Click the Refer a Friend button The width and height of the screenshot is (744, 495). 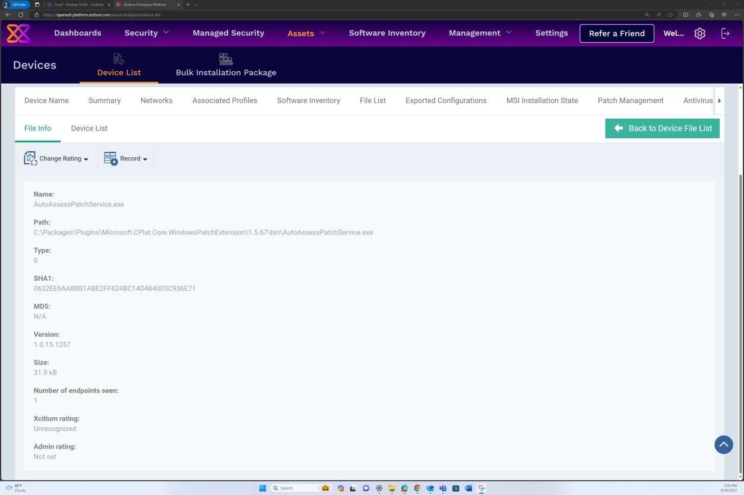point(616,33)
